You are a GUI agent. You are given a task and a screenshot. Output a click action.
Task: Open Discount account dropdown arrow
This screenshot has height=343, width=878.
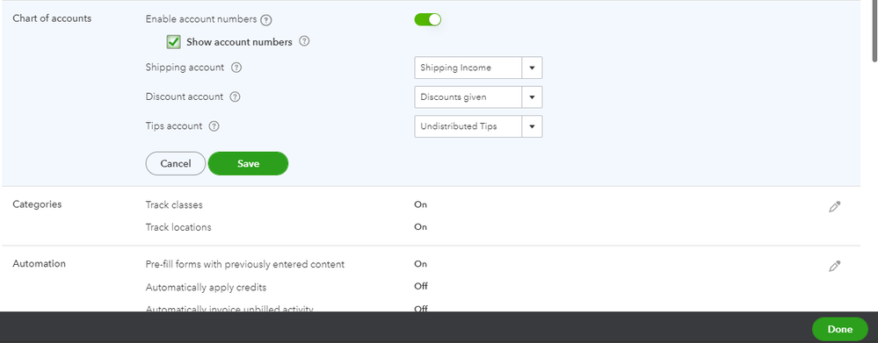click(x=532, y=97)
